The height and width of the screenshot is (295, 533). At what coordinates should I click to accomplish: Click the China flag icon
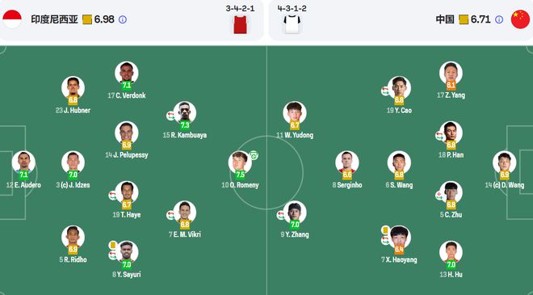point(520,19)
